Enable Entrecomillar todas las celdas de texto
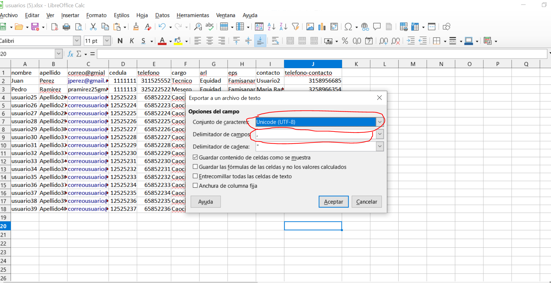Image resolution: width=551 pixels, height=283 pixels. point(195,176)
